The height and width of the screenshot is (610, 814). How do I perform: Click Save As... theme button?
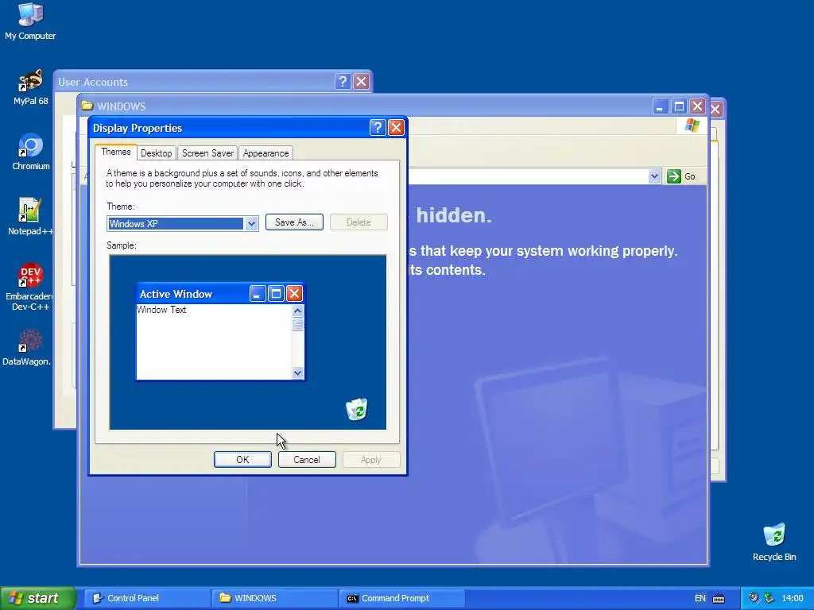294,222
